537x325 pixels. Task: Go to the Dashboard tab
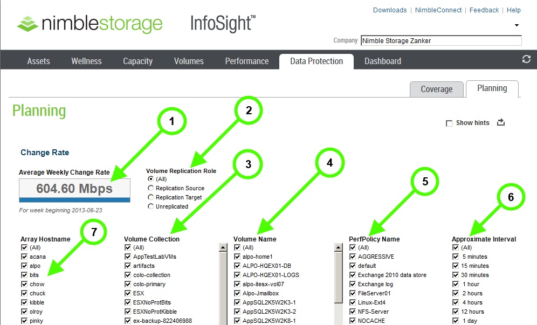(382, 61)
